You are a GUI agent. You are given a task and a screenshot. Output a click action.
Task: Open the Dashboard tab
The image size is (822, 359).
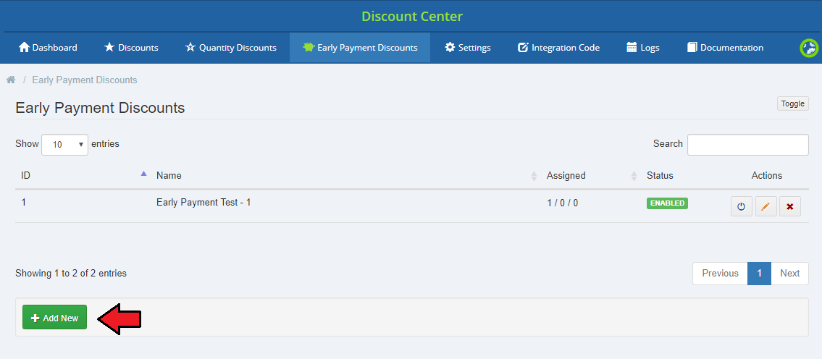(x=48, y=48)
